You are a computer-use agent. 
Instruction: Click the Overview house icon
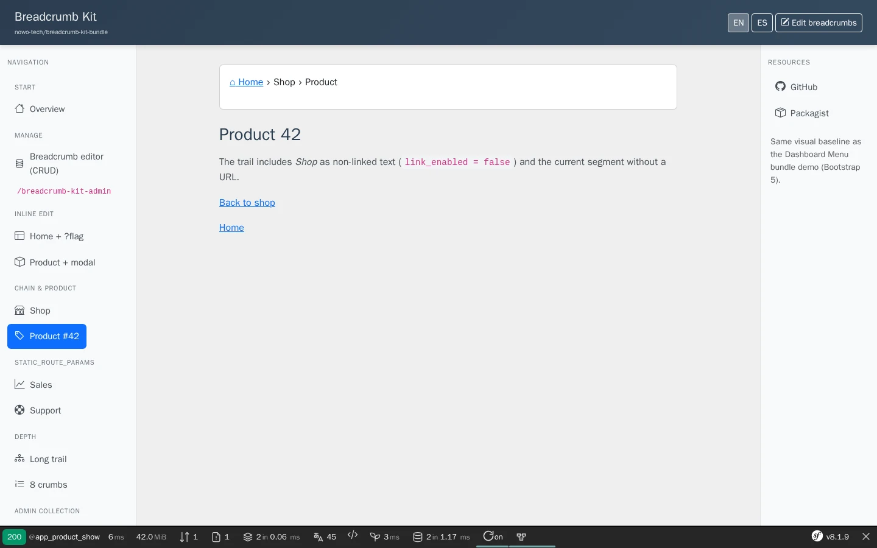click(x=19, y=109)
